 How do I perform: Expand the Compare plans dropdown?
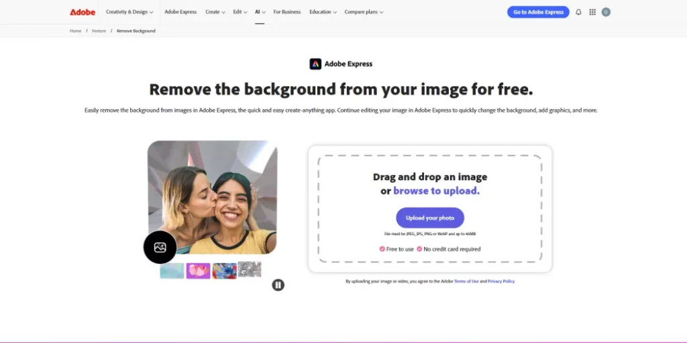point(364,12)
